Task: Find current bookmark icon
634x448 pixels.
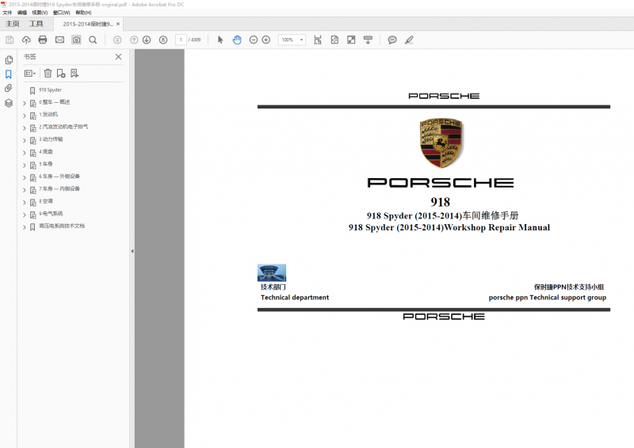Action: tap(74, 73)
